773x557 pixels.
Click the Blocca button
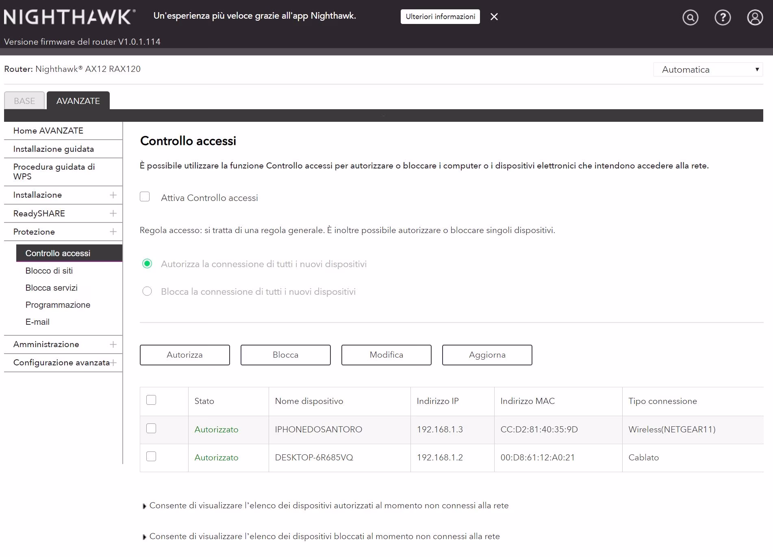[x=286, y=355]
